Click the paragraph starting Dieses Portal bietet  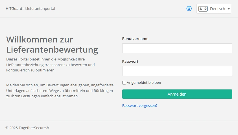tap(50, 65)
